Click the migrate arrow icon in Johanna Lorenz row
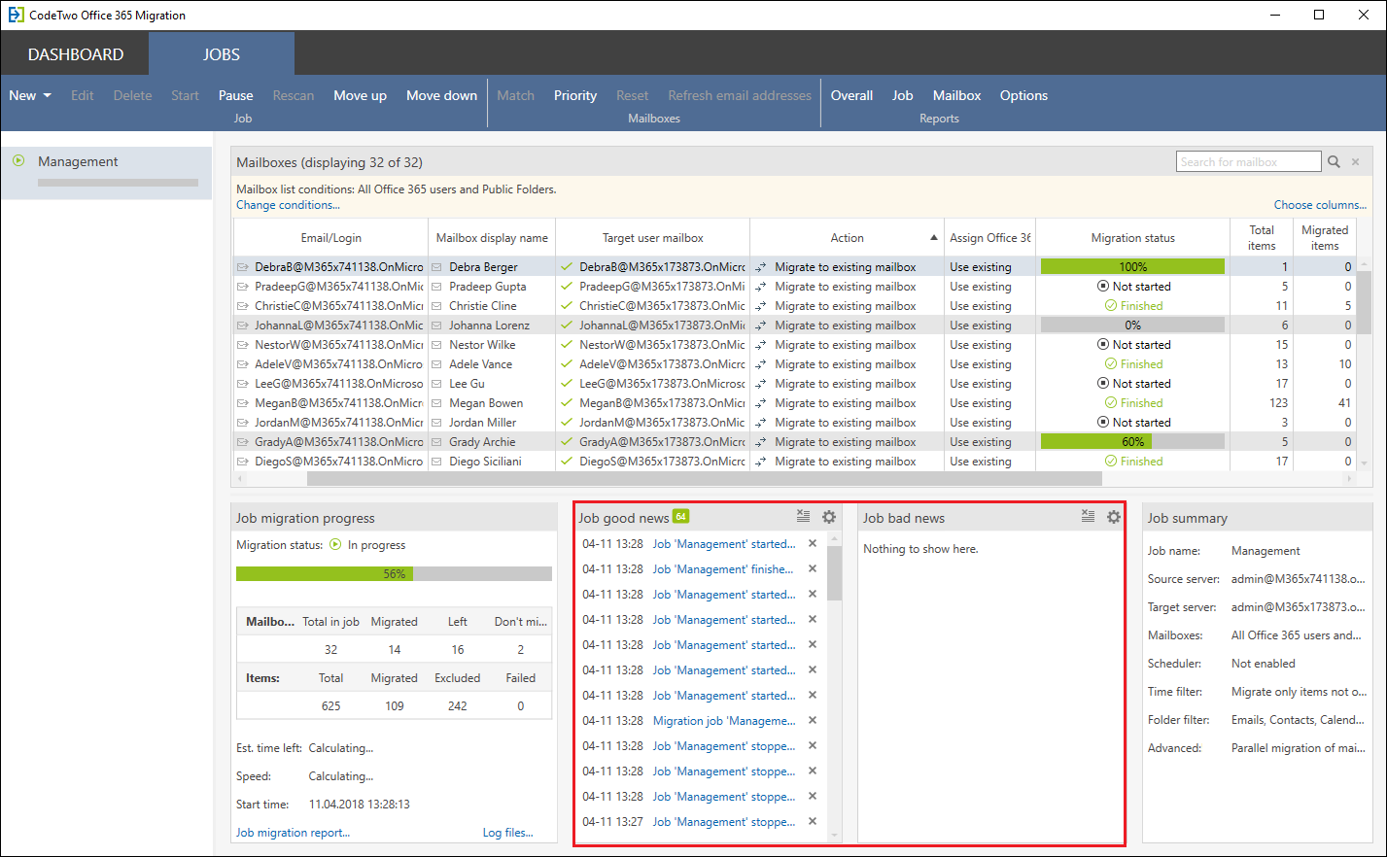1387x857 pixels. pos(760,326)
